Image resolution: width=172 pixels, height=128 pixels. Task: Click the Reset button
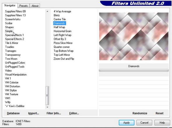pos(159,113)
